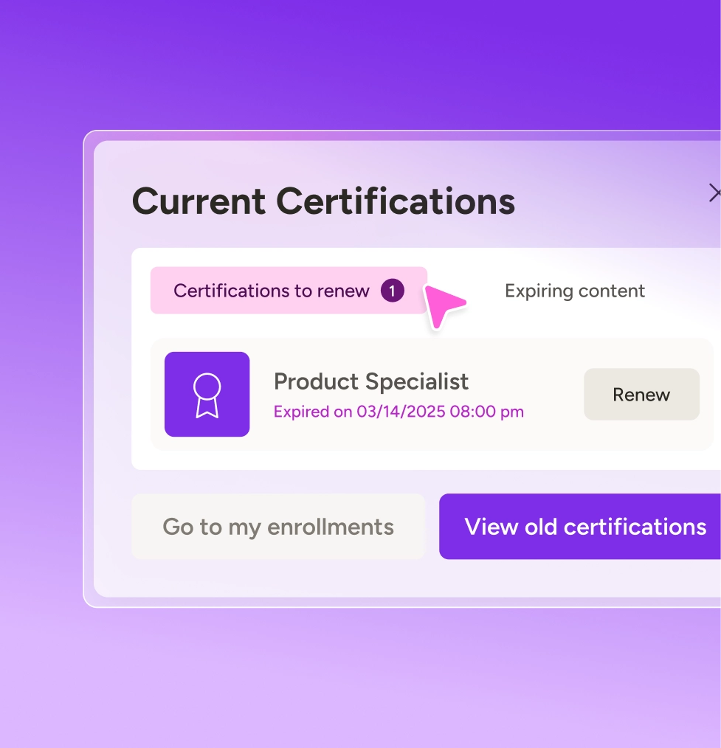
Task: Click the Expired on 03/14/2025 date text
Action: tap(399, 412)
